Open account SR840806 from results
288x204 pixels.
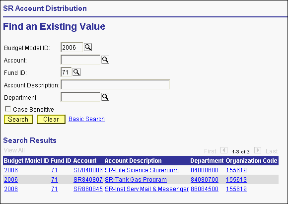(x=88, y=170)
